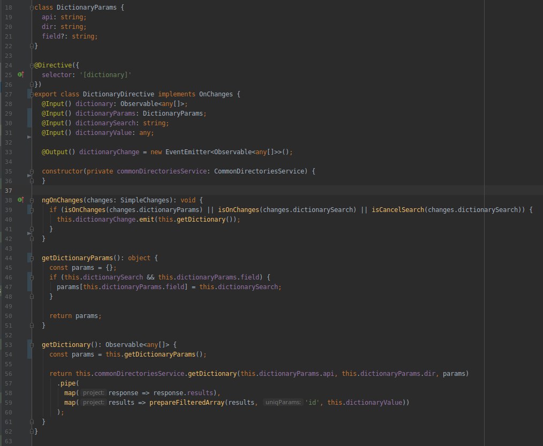Collapse the @Directive decorator fold marker

32,65
